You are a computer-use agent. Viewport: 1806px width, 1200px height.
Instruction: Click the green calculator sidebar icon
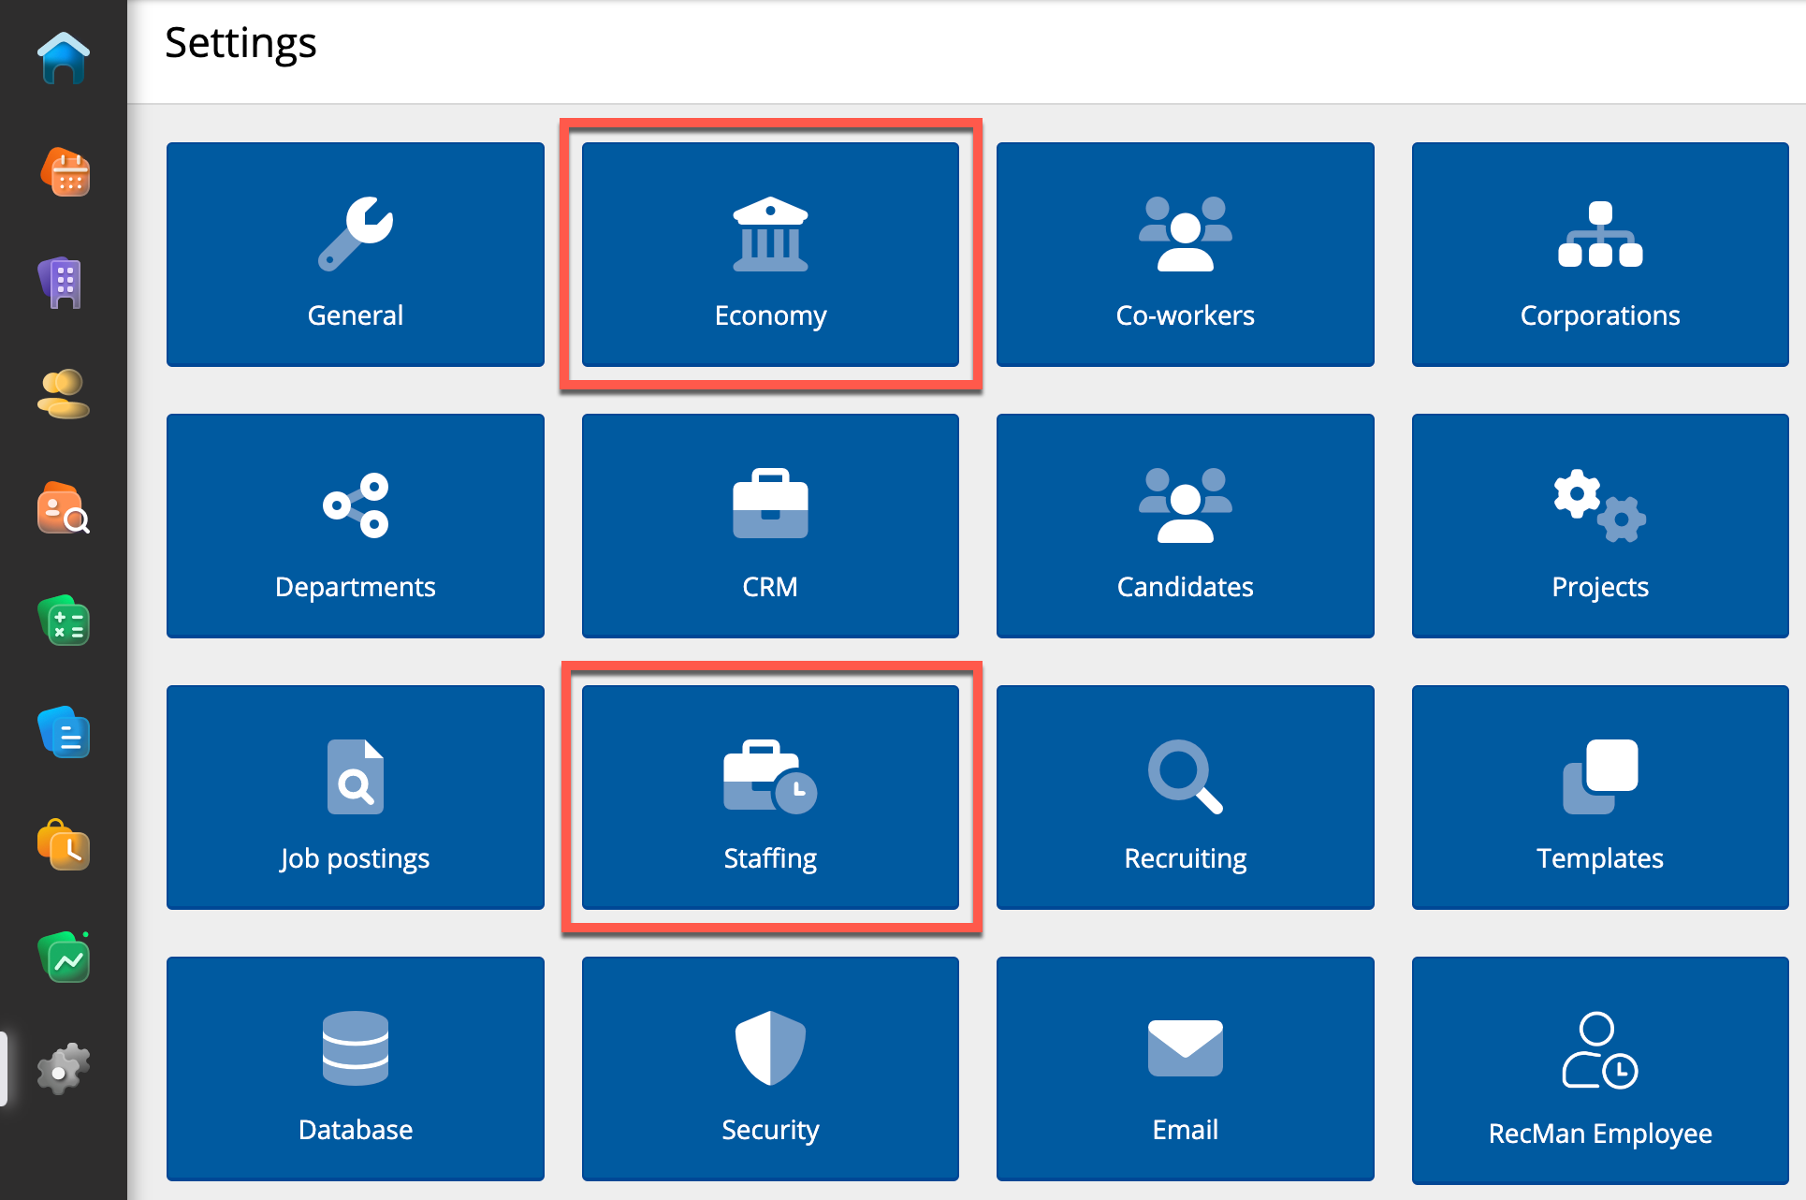[64, 622]
